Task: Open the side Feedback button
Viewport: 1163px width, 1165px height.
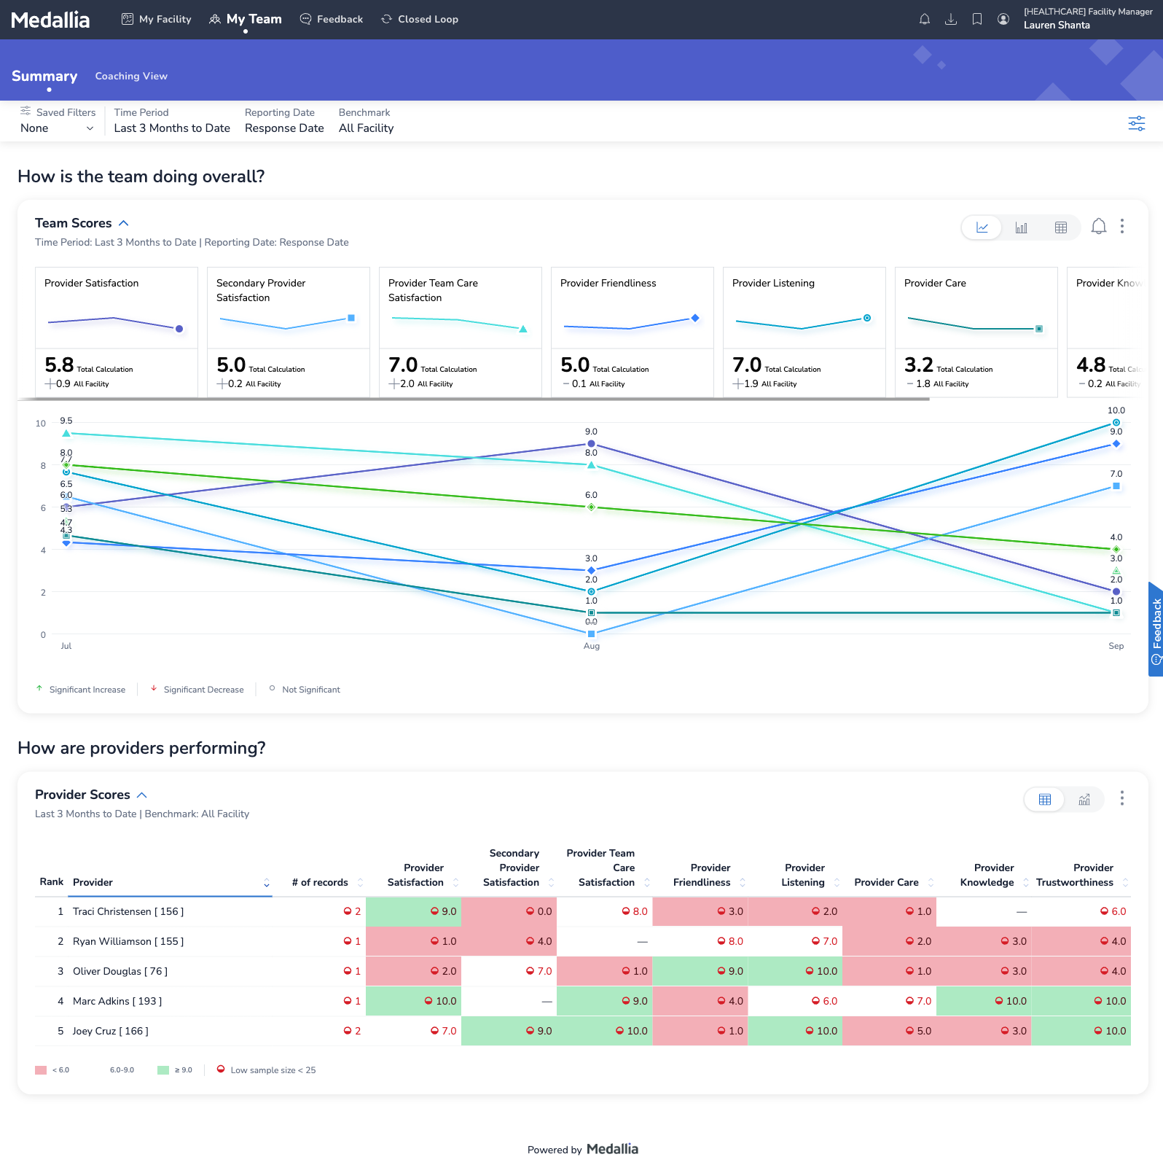Action: point(1155,628)
